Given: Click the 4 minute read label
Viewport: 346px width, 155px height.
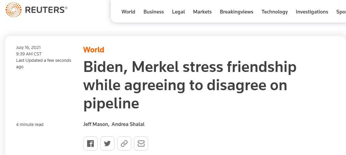Looking at the screenshot, I should [x=30, y=125].
